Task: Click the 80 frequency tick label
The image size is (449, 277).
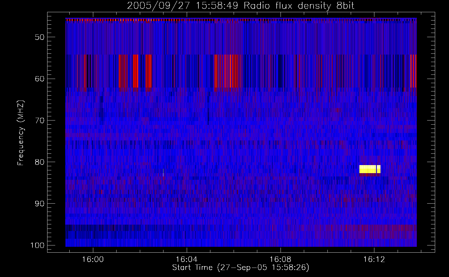Action: coord(40,162)
